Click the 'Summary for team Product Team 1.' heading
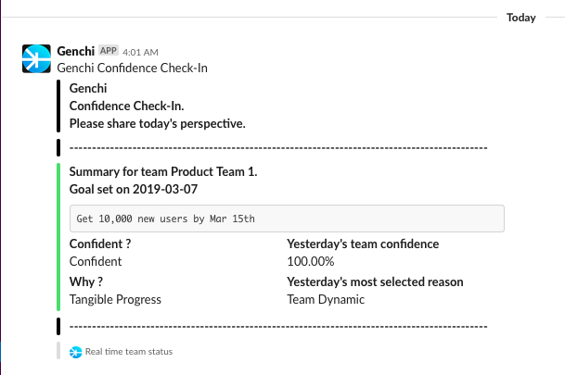 163,172
